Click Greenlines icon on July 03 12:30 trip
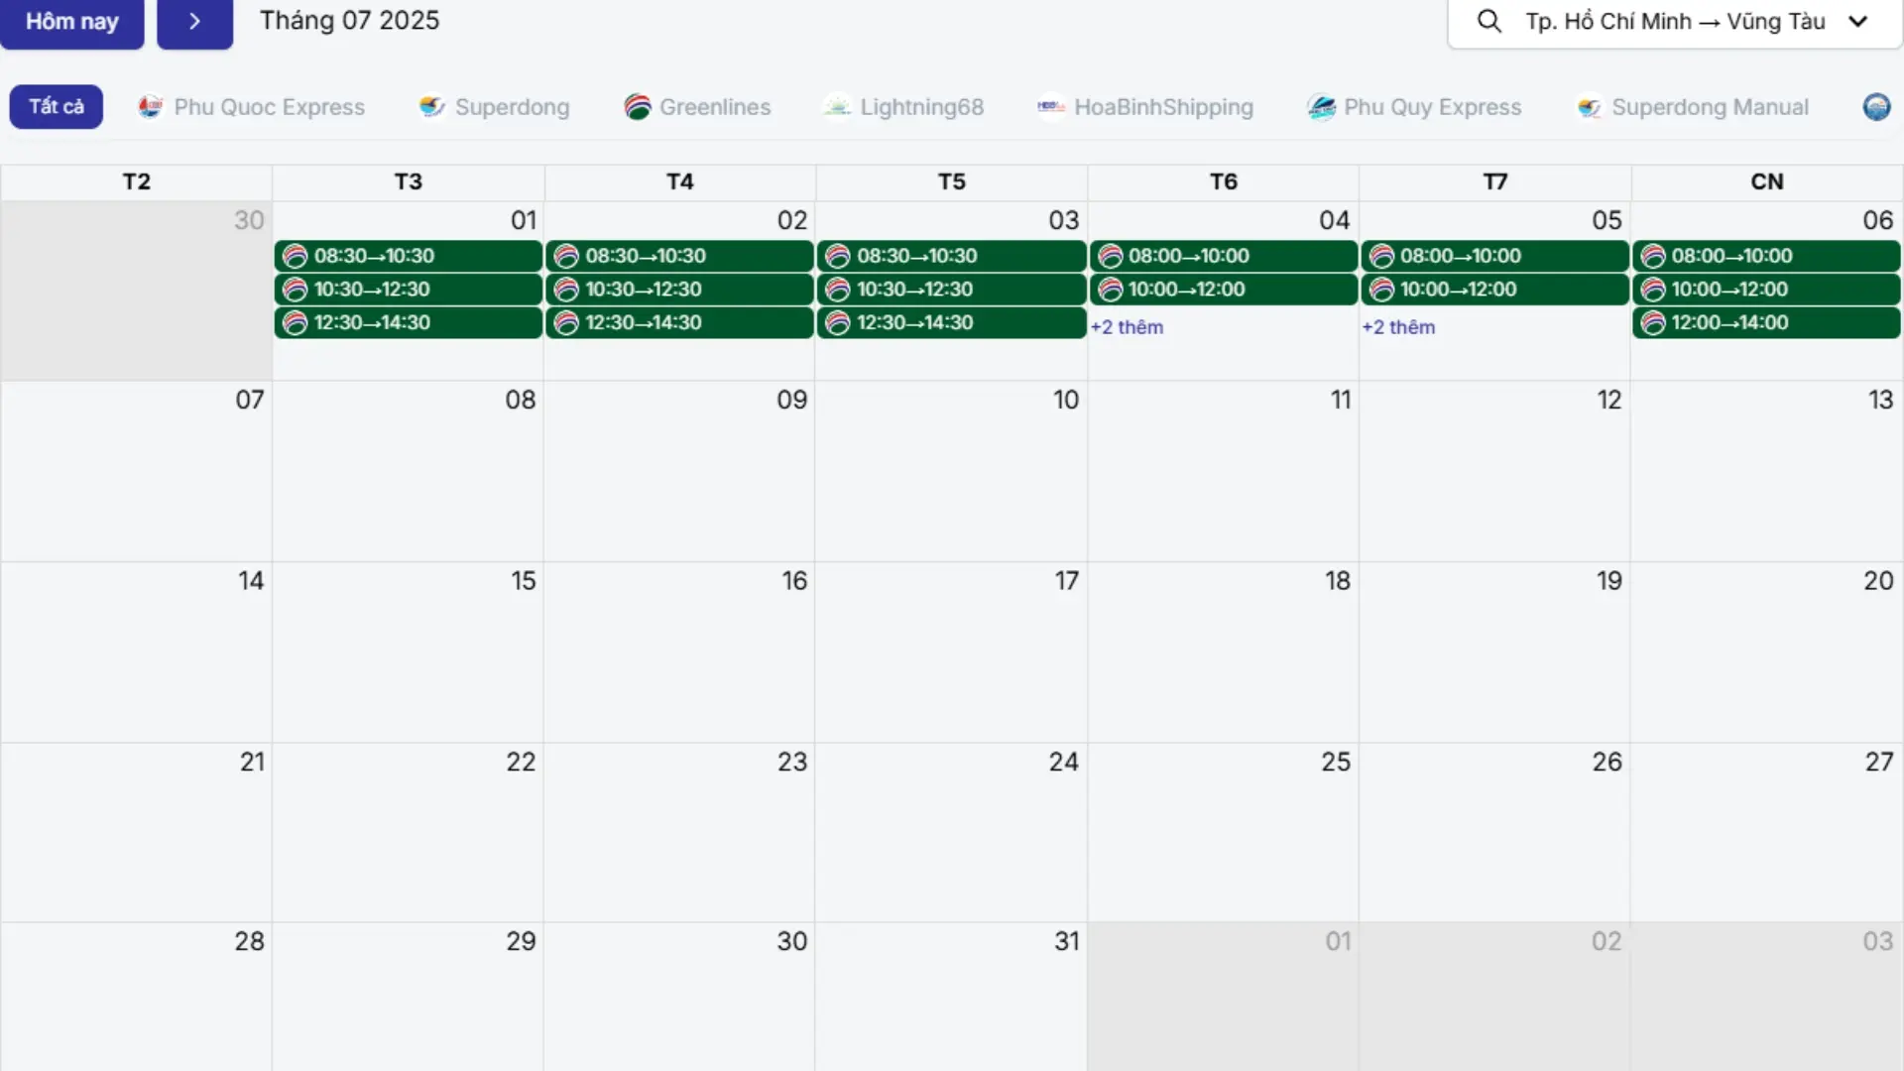Screen dimensions: 1904x1071 838,322
